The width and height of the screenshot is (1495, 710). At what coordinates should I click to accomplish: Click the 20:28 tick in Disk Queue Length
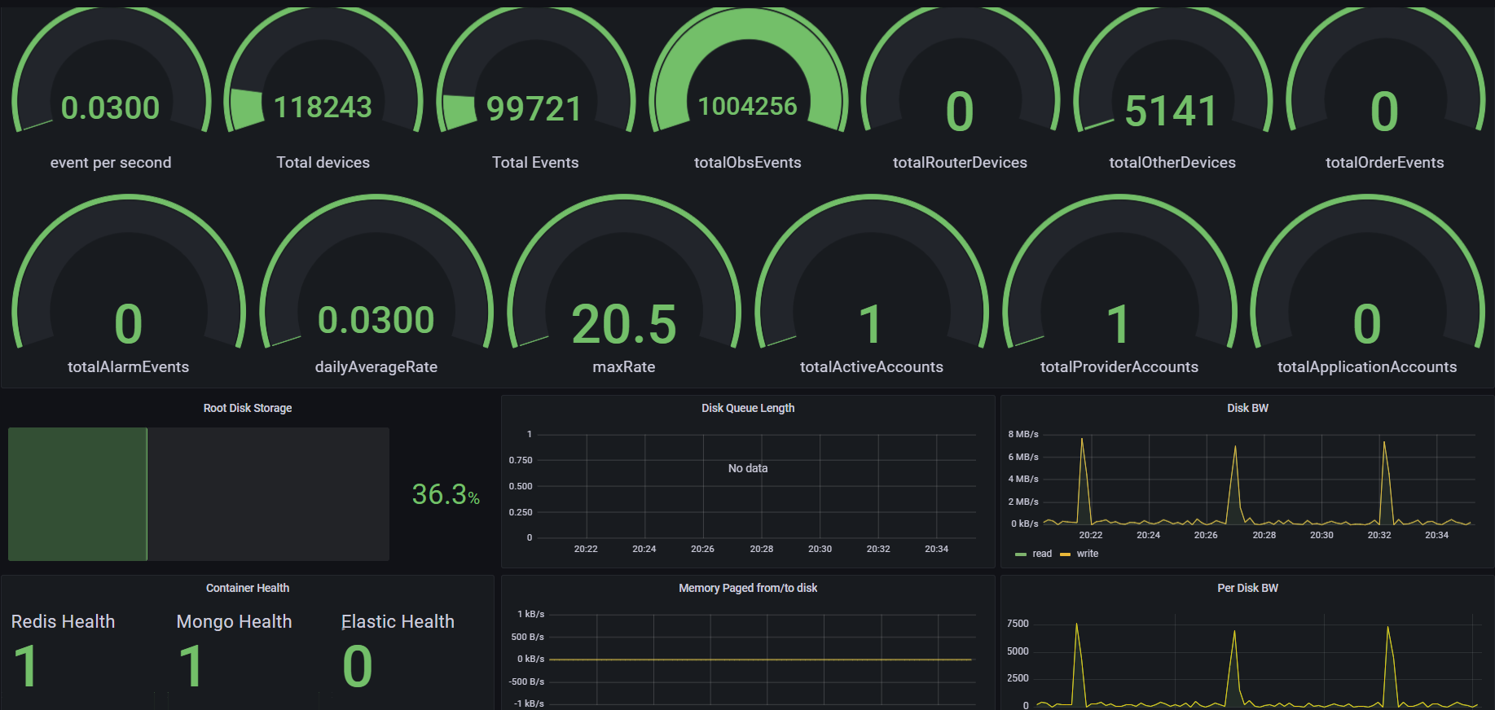(762, 549)
